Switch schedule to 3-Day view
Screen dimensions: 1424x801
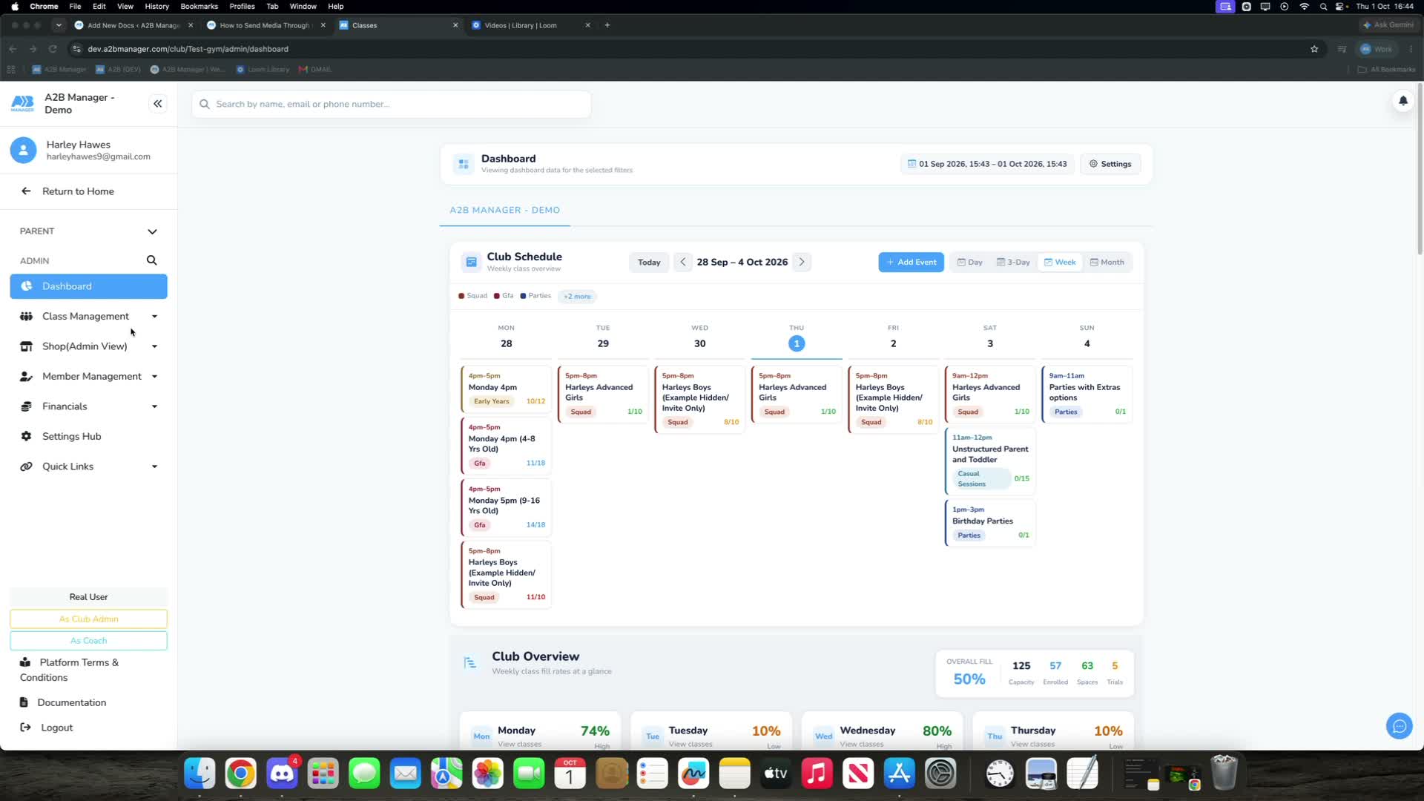pos(1013,262)
